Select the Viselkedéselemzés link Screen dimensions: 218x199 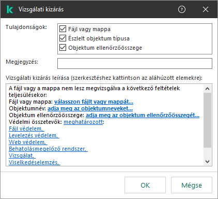click(35, 162)
